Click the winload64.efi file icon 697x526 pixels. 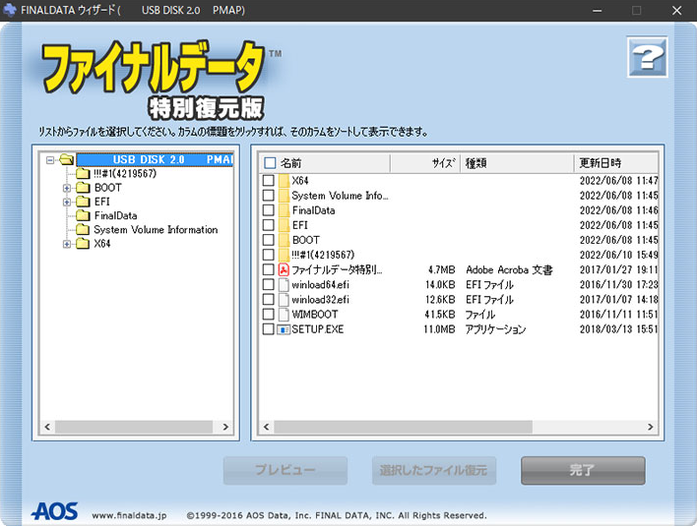[284, 284]
